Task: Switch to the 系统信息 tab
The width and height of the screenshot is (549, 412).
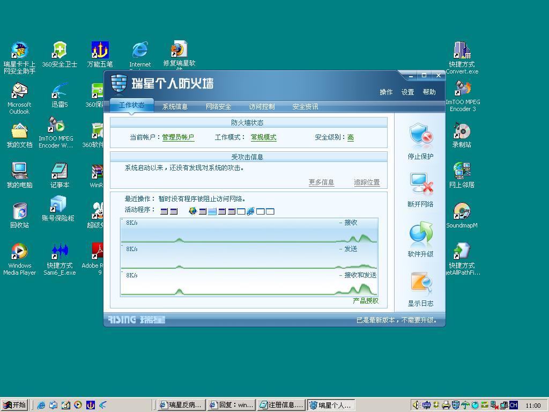Action: pos(175,107)
